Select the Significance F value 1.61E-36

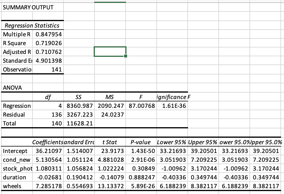tap(172, 106)
